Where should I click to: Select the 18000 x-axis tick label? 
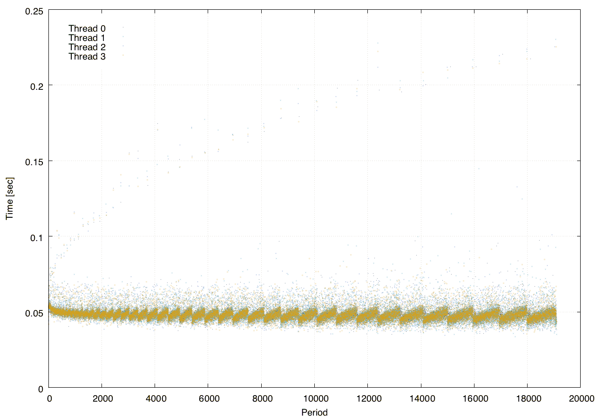pos(527,399)
